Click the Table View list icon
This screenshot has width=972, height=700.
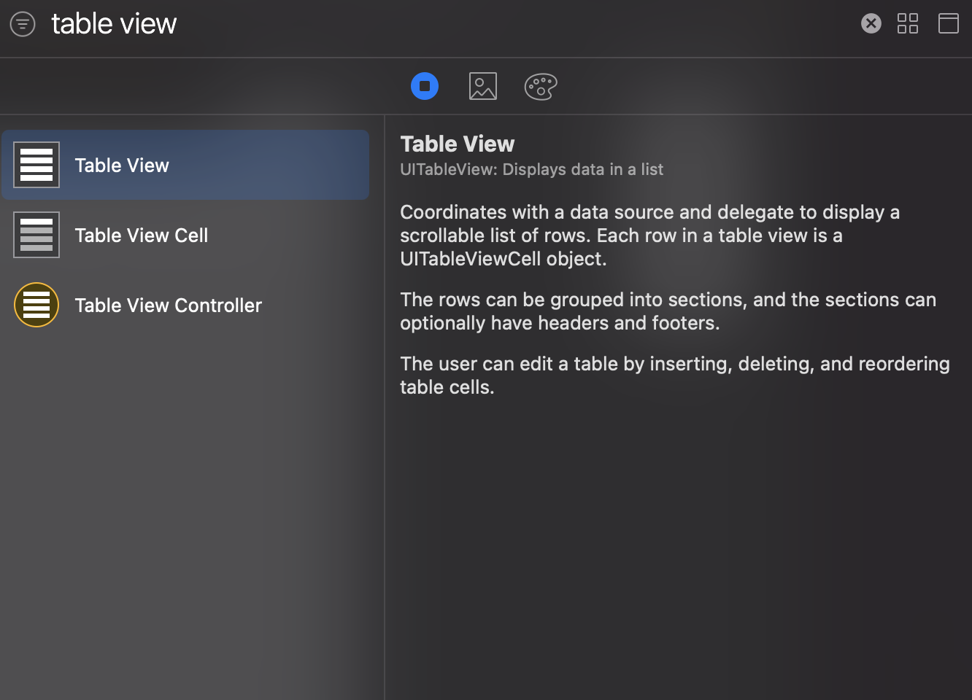tap(36, 165)
